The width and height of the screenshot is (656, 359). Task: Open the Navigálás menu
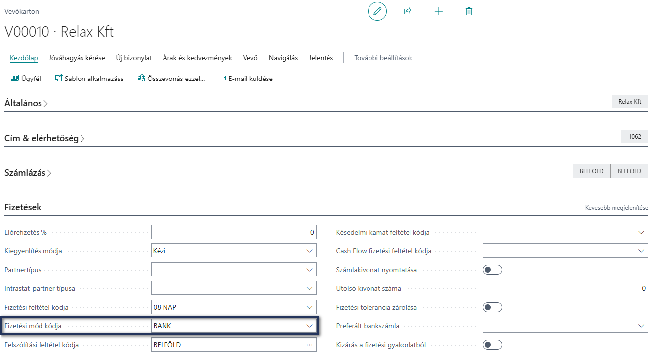tap(283, 58)
